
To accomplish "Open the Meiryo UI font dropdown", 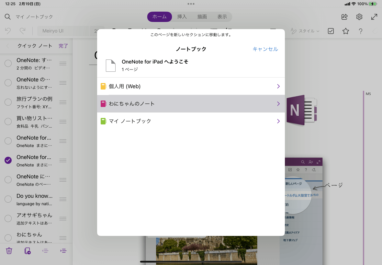I will (63, 31).
